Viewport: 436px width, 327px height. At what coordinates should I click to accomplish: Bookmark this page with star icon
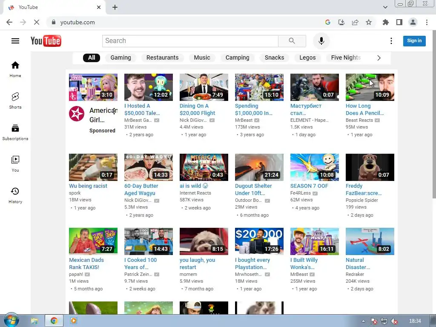coord(369,22)
